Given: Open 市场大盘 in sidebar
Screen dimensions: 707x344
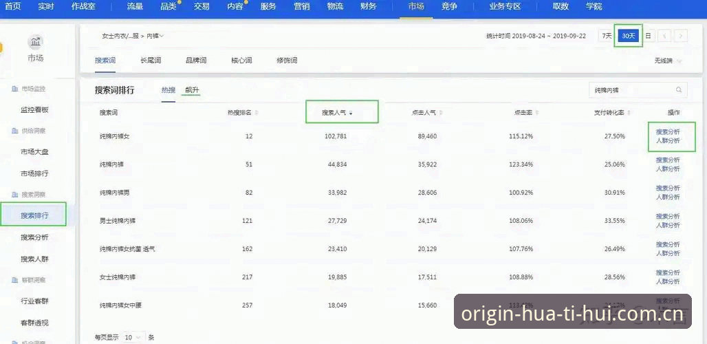Looking at the screenshot, I should pos(34,152).
